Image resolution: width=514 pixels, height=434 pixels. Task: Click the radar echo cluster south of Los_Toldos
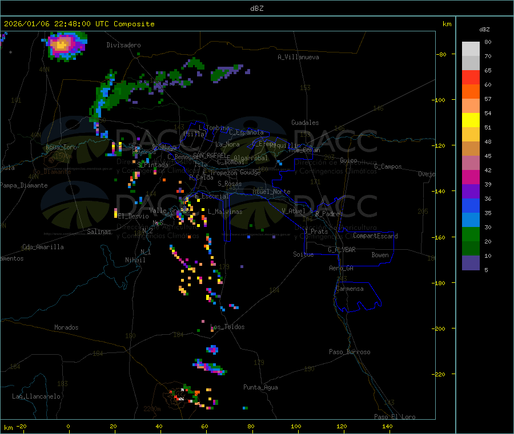(212, 350)
